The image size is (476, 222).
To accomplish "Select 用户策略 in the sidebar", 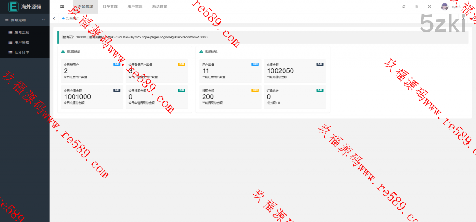I will (21, 42).
